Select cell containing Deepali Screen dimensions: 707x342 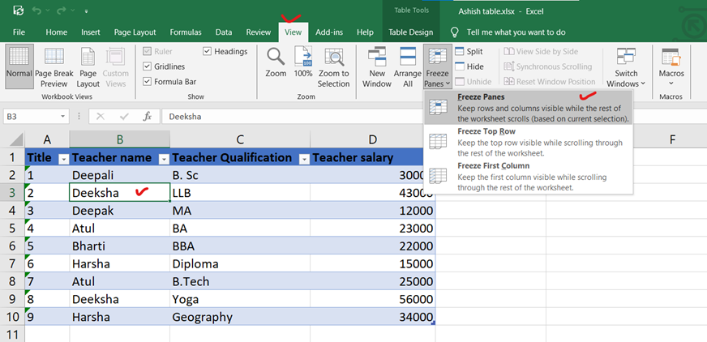click(x=119, y=174)
